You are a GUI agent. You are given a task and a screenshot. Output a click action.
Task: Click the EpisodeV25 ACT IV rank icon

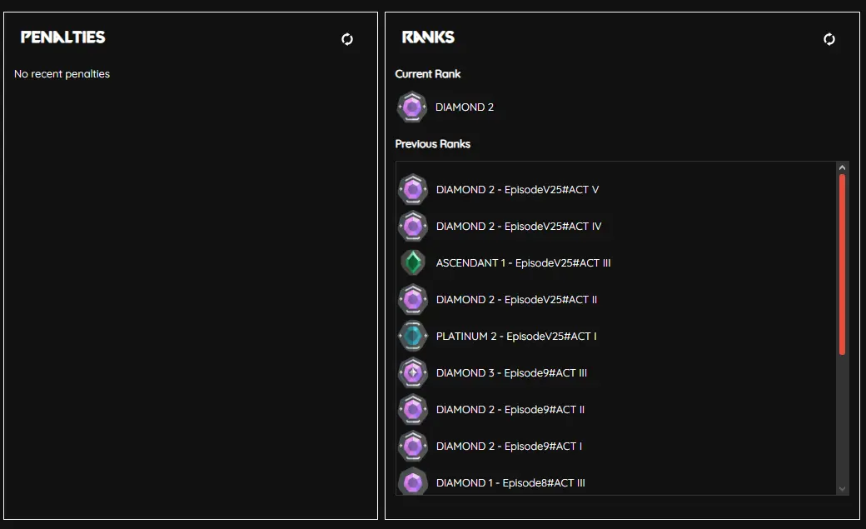pyautogui.click(x=413, y=227)
